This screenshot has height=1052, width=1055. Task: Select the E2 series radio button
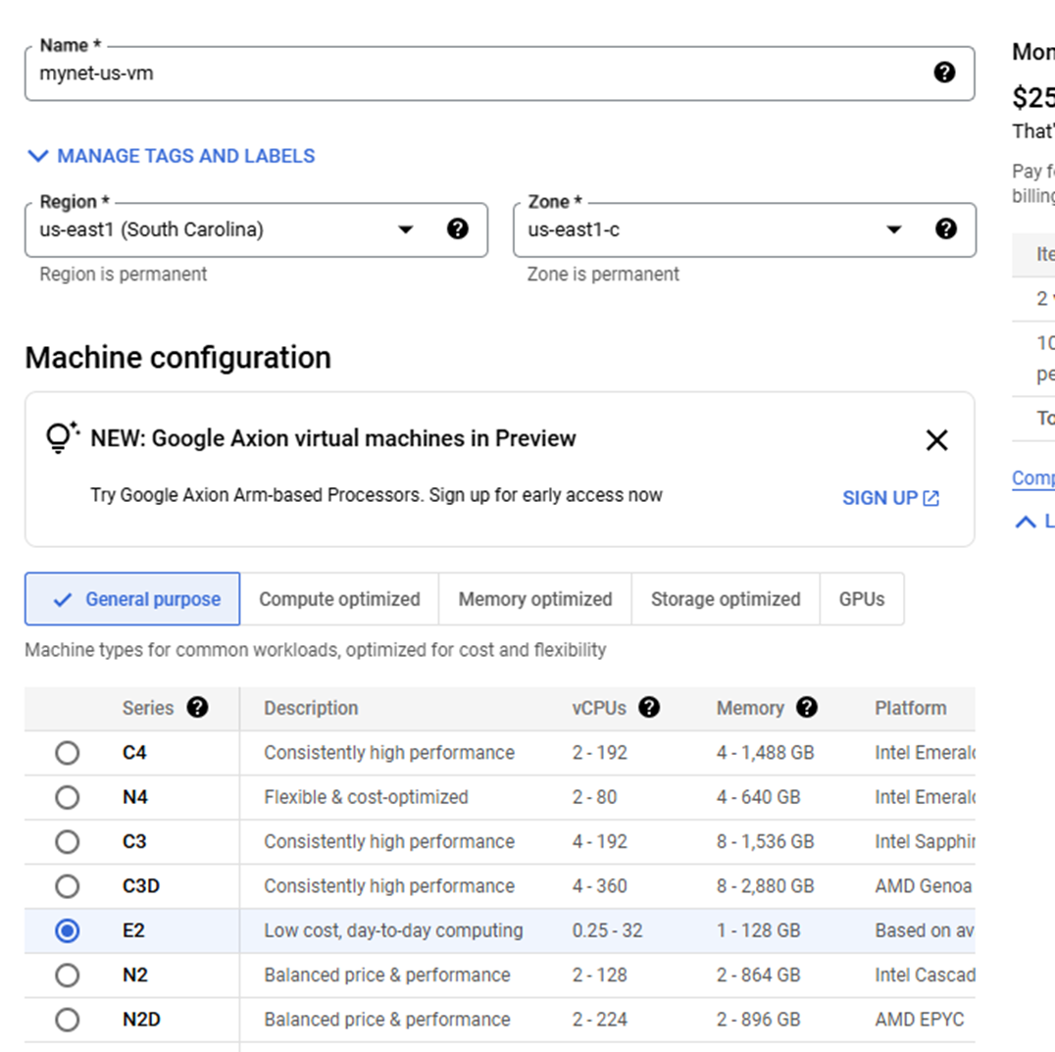point(68,930)
